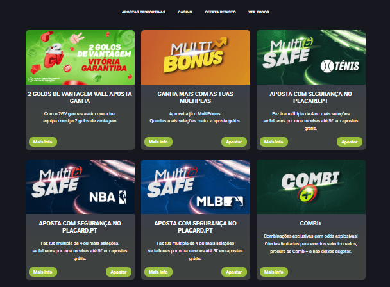Click Apostar on the MultiSafe NBA card
The height and width of the screenshot is (287, 390).
pyautogui.click(x=119, y=272)
